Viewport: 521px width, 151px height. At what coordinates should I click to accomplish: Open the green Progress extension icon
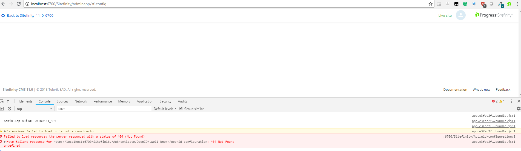click(x=509, y=4)
